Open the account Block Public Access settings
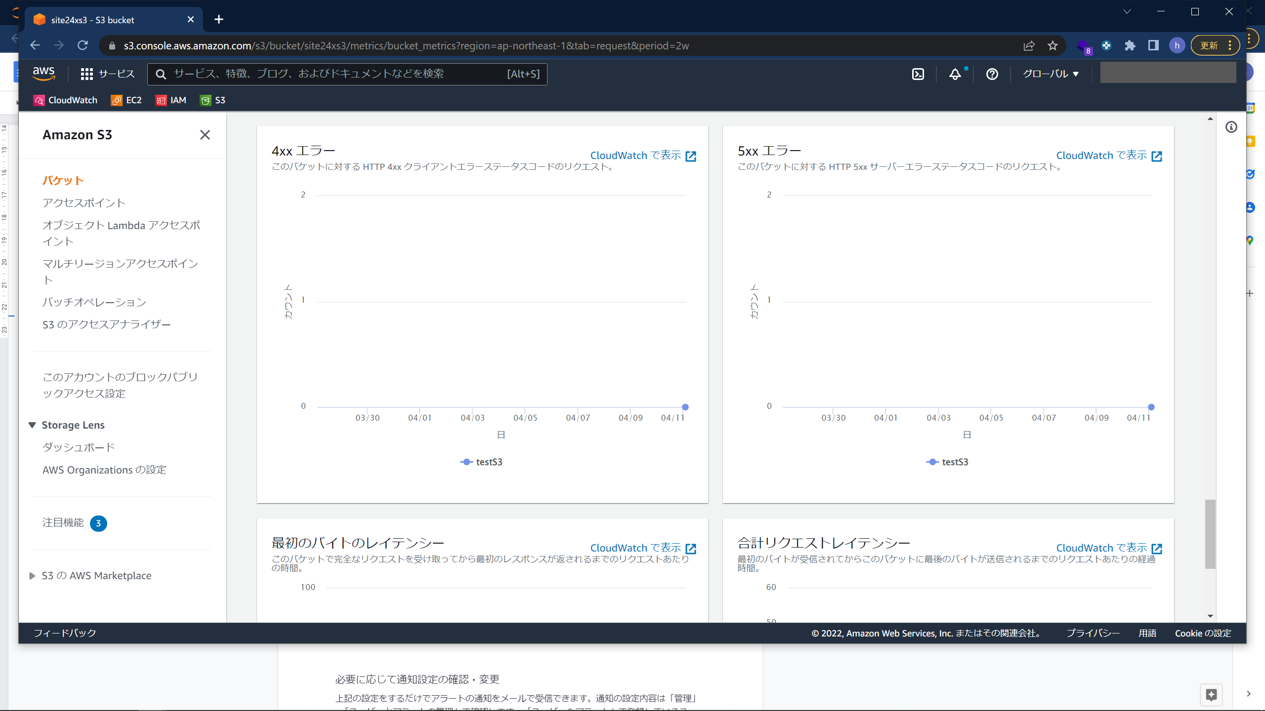1265x711 pixels. pyautogui.click(x=120, y=385)
